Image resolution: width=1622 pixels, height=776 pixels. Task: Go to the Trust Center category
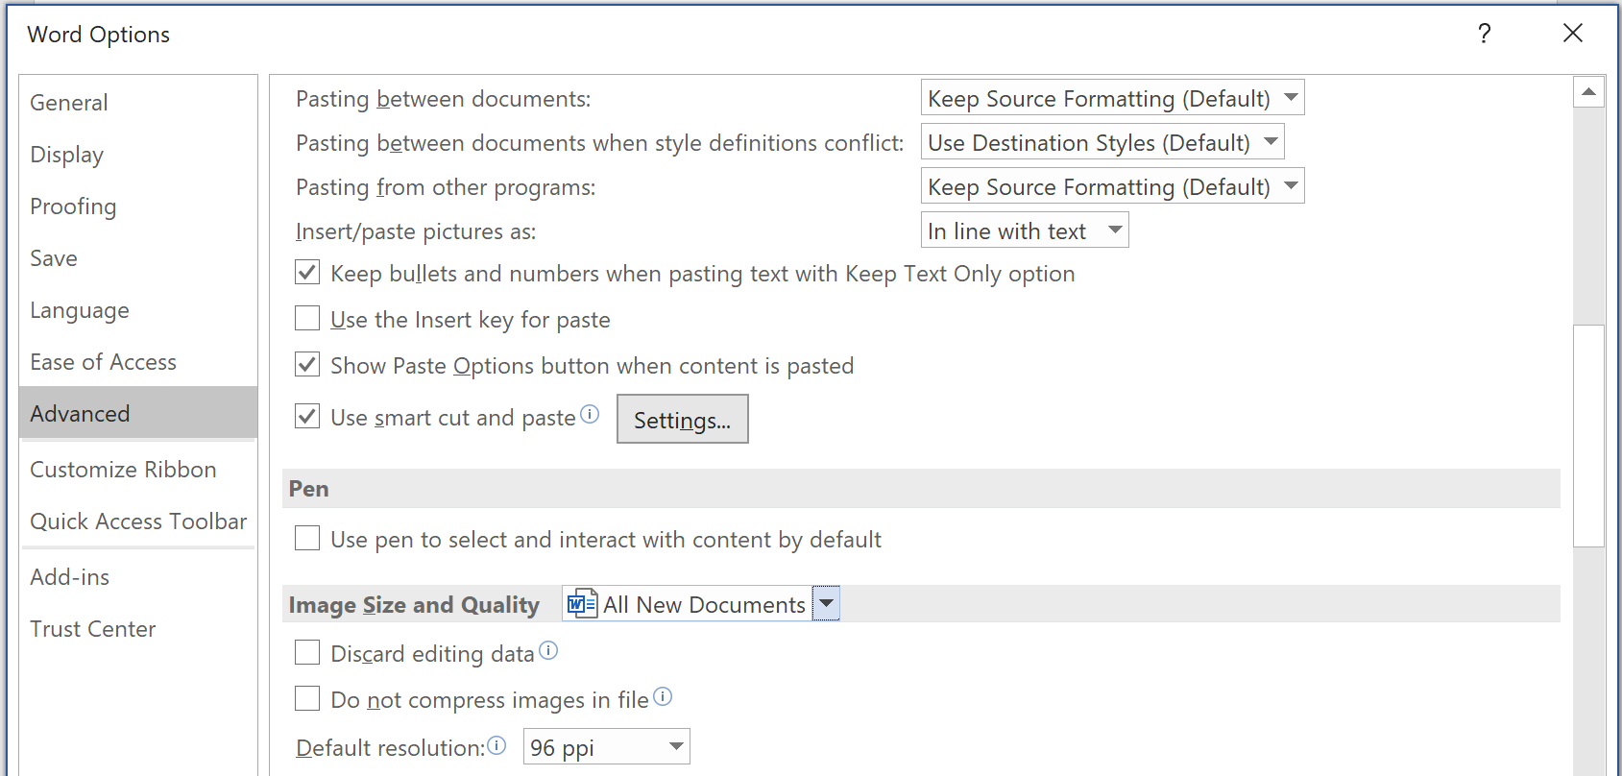tap(92, 629)
